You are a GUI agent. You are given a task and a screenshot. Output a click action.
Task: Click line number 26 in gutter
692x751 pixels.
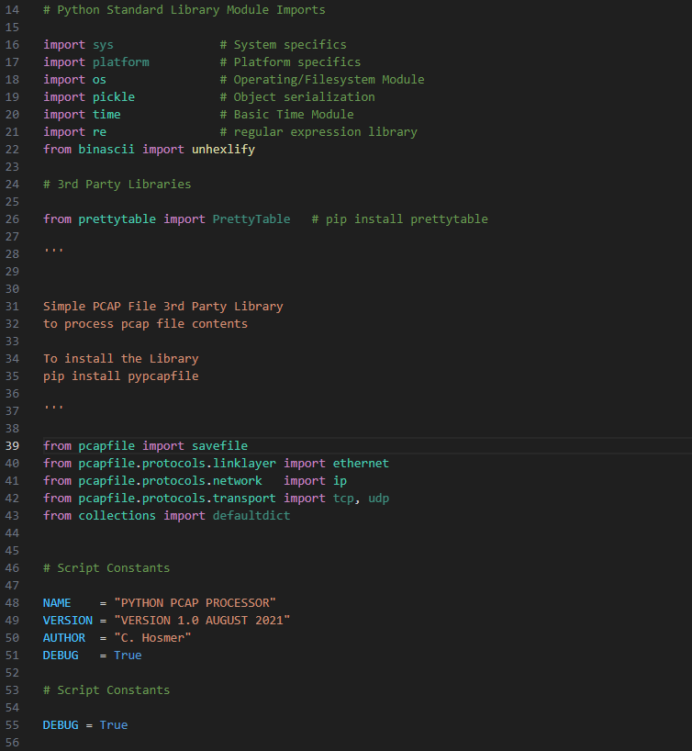click(12, 219)
